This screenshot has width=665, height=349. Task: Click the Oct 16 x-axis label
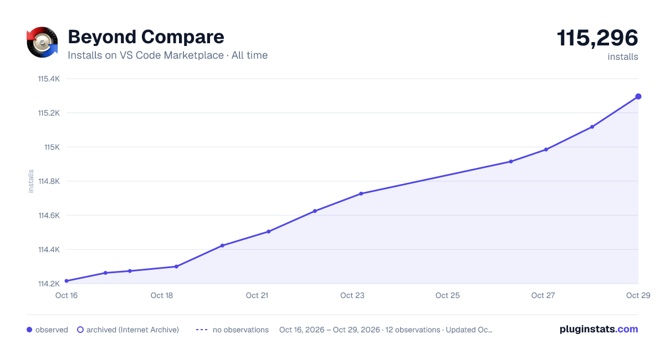tap(66, 295)
